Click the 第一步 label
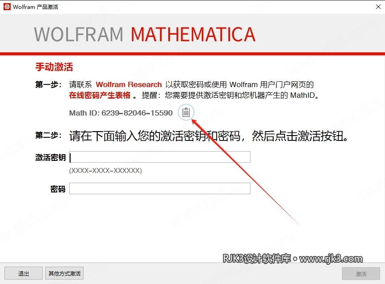 pyautogui.click(x=48, y=84)
